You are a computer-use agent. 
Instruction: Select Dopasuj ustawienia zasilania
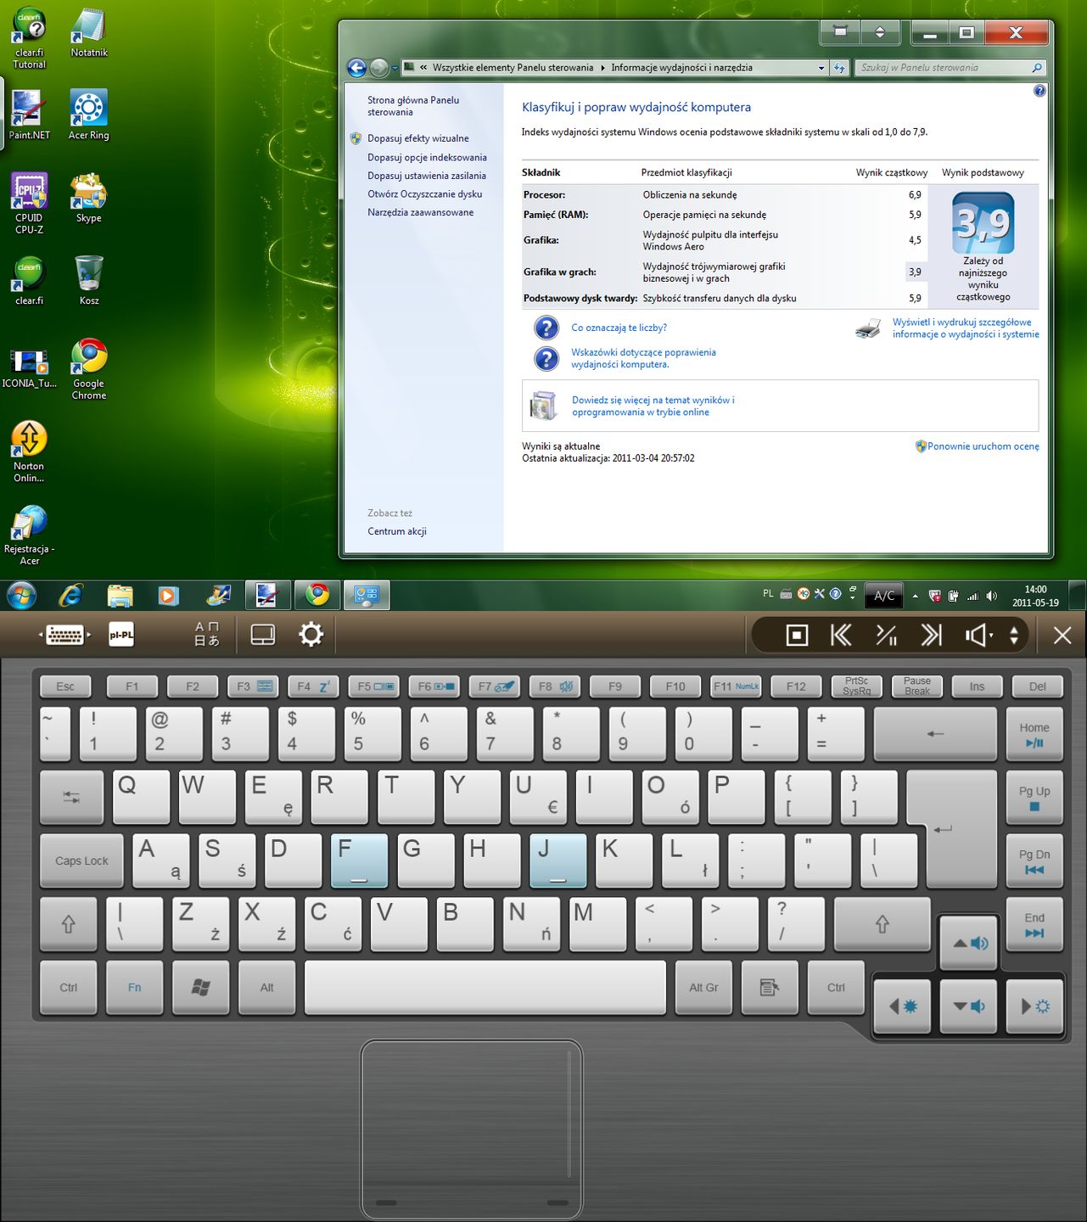pos(427,176)
